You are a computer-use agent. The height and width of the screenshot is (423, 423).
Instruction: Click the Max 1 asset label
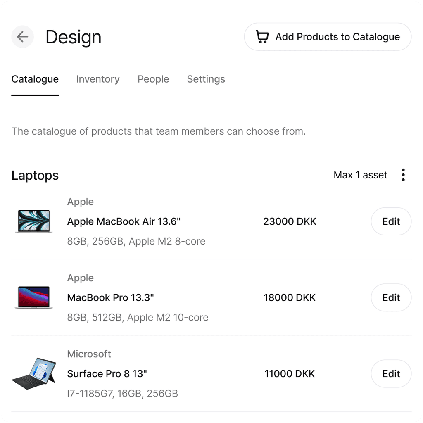click(360, 175)
